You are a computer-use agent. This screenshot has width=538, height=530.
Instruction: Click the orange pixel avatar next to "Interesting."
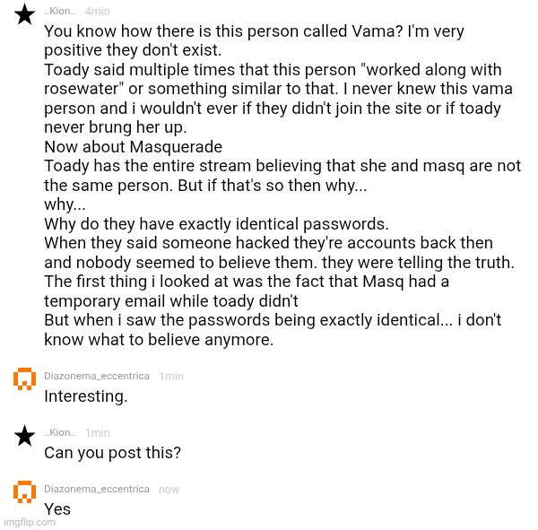tap(23, 379)
